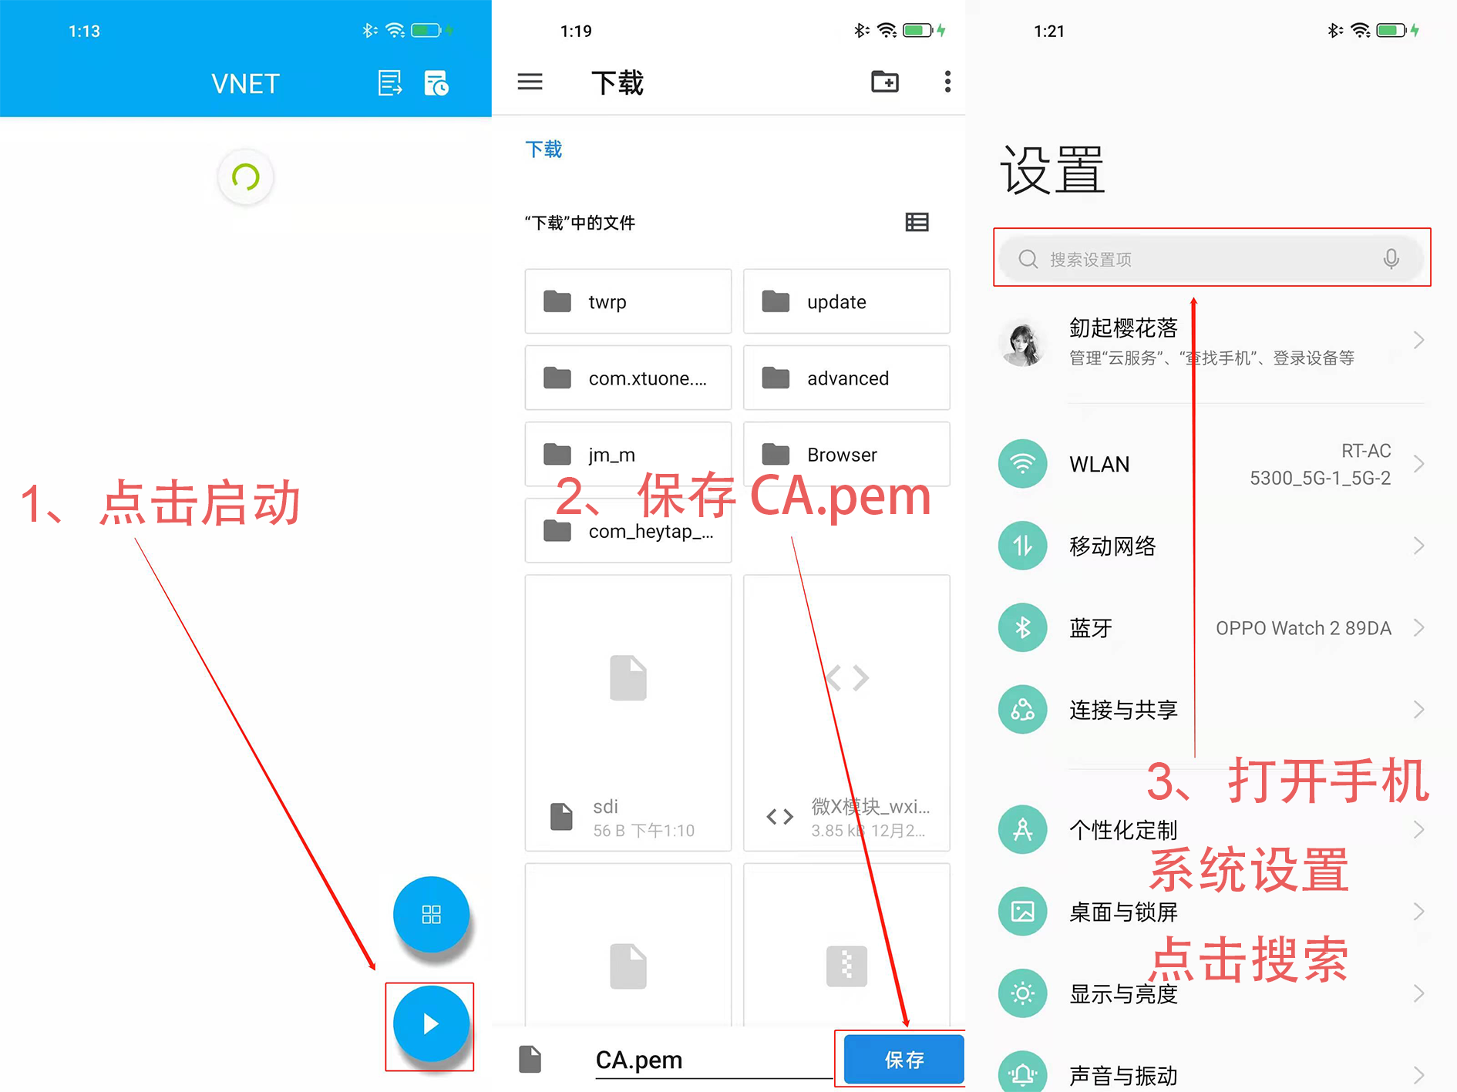This screenshot has width=1457, height=1092.
Task: Click the 管理"云服务" account subtitle
Action: point(1211,358)
